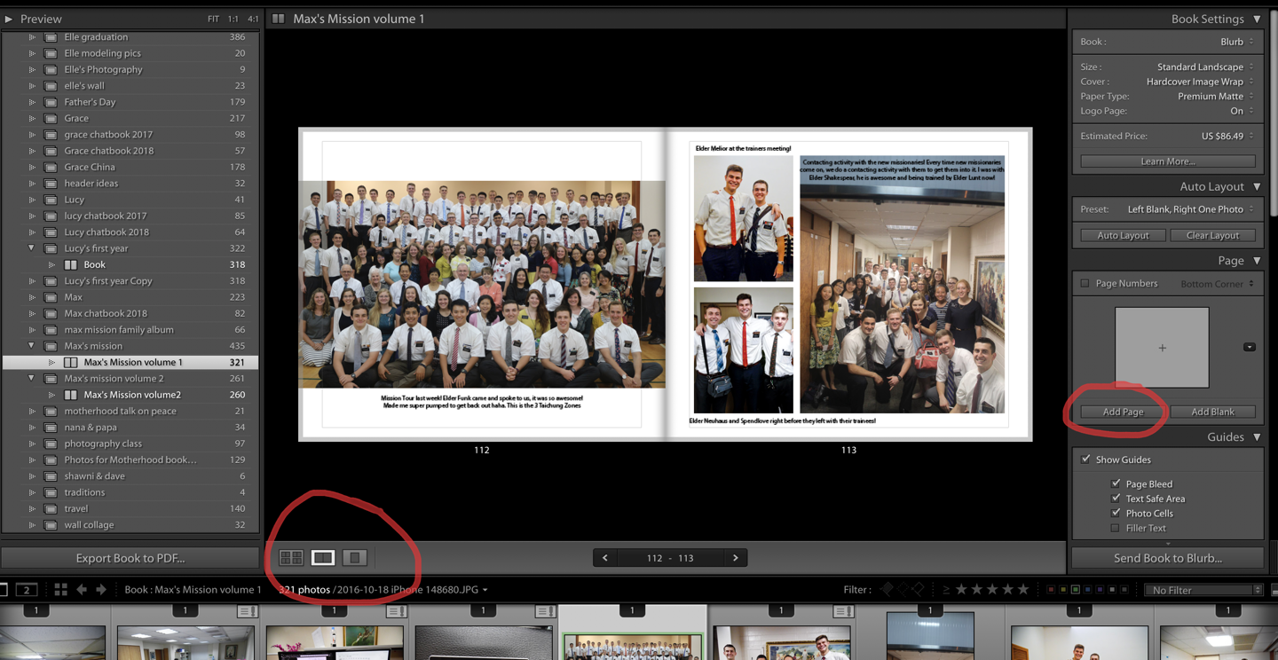Screen dimensions: 1278x660
Task: Toggle Text Safe Area guide
Action: pos(1116,499)
